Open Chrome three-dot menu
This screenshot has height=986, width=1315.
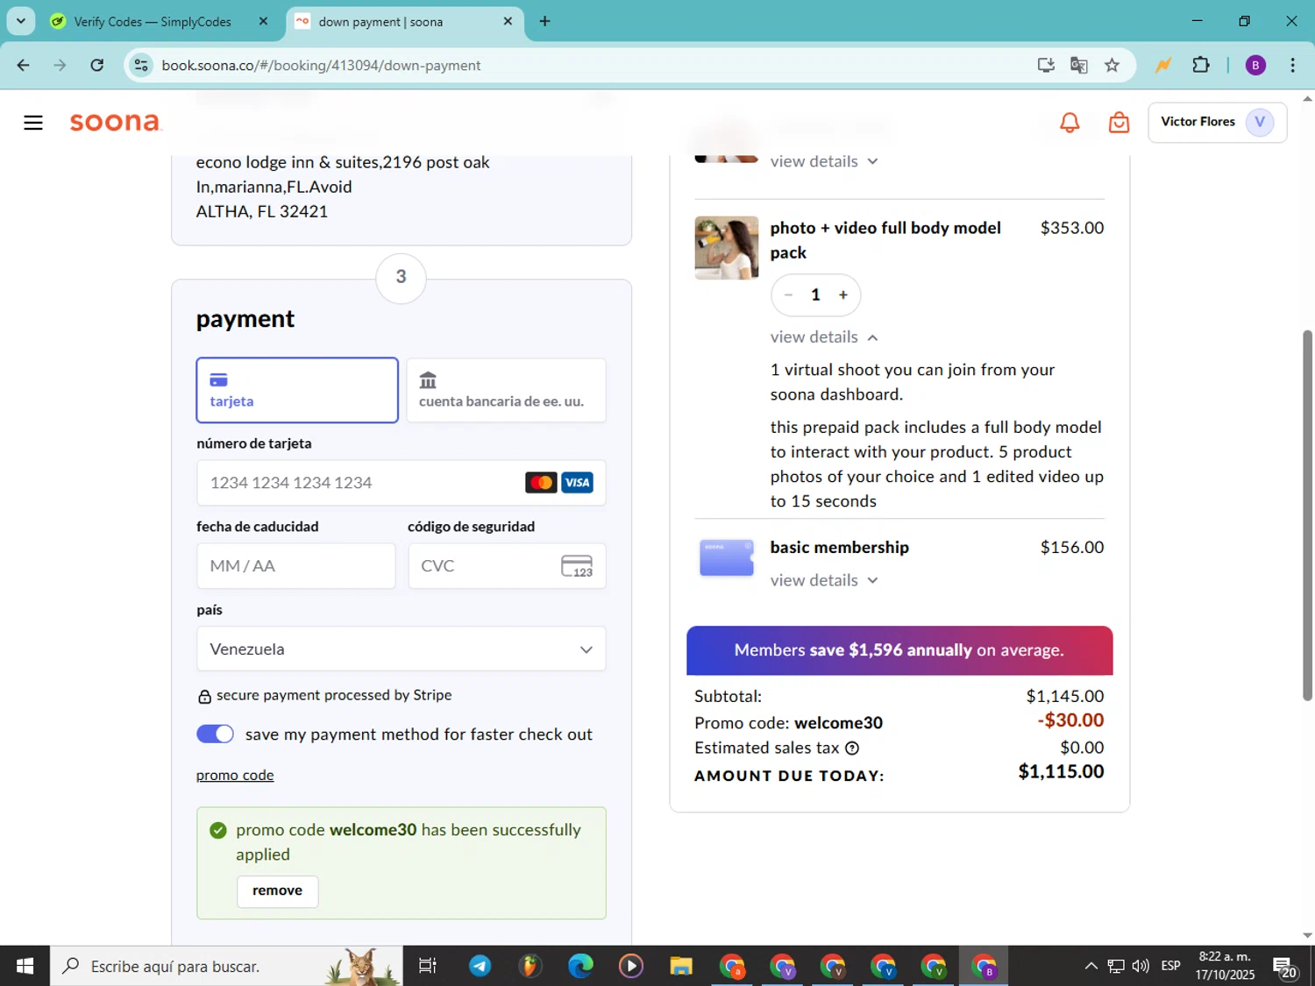[x=1293, y=66]
